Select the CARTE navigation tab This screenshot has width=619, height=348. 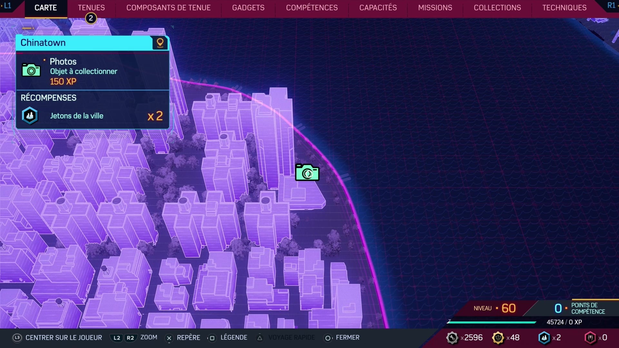(x=45, y=8)
